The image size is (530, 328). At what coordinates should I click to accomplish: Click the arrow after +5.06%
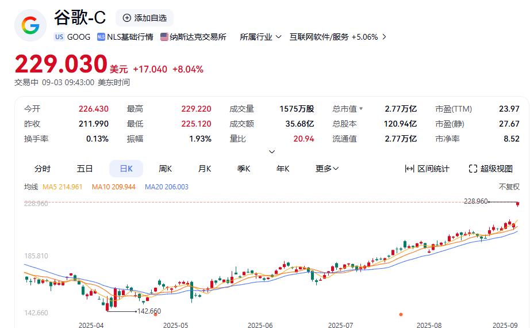coord(384,37)
